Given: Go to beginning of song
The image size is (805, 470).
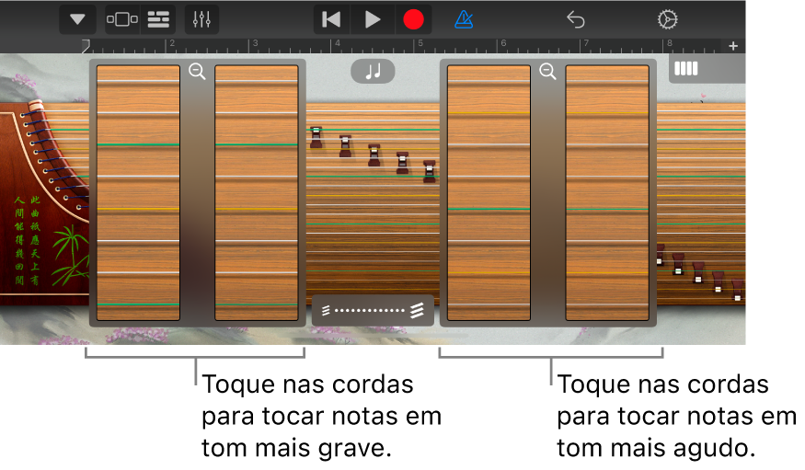Looking at the screenshot, I should pyautogui.click(x=331, y=19).
